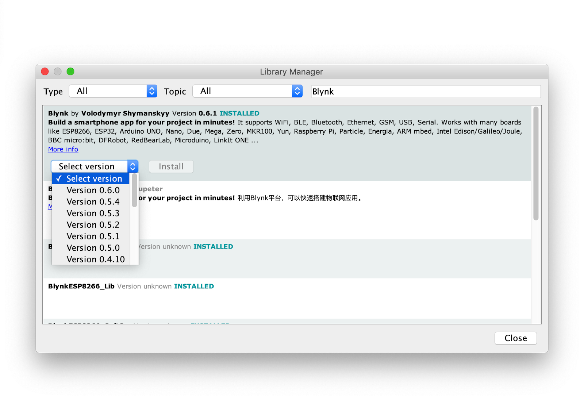The width and height of the screenshot is (584, 400).
Task: Select Version 0.5.0 from the list
Action: pos(91,248)
